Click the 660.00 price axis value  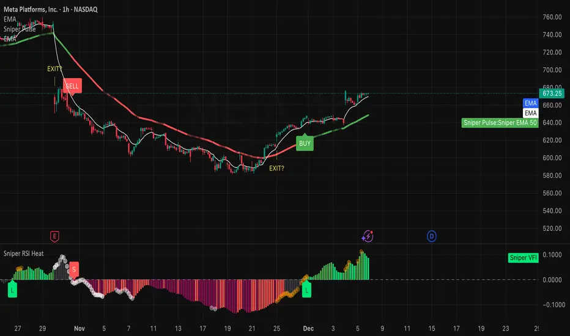552,105
